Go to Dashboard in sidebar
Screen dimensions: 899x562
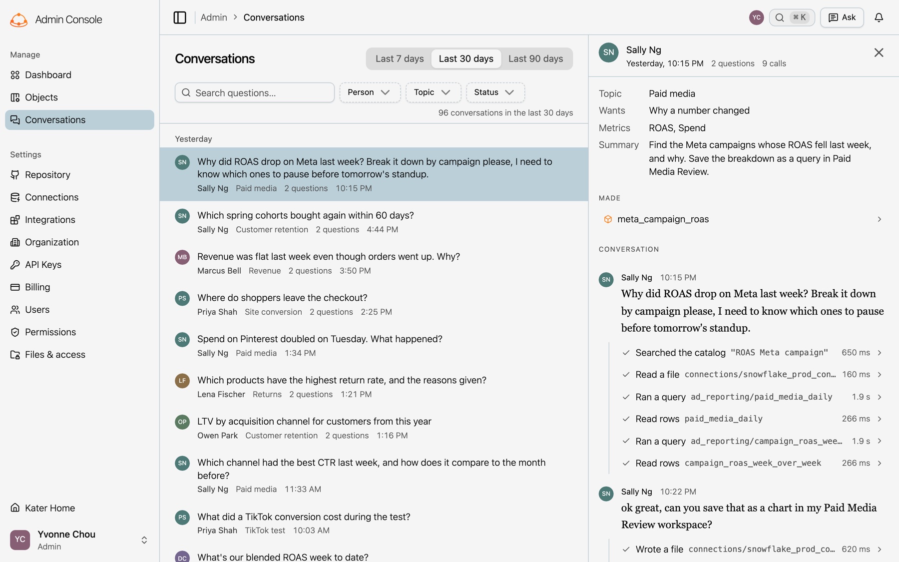[79, 75]
